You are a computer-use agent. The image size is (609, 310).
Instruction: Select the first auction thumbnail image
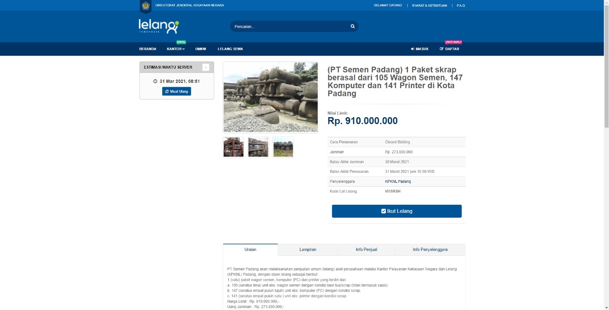[x=234, y=147]
